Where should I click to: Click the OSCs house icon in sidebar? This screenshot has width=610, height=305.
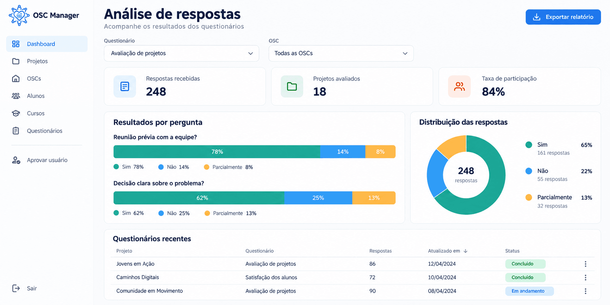pos(16,79)
